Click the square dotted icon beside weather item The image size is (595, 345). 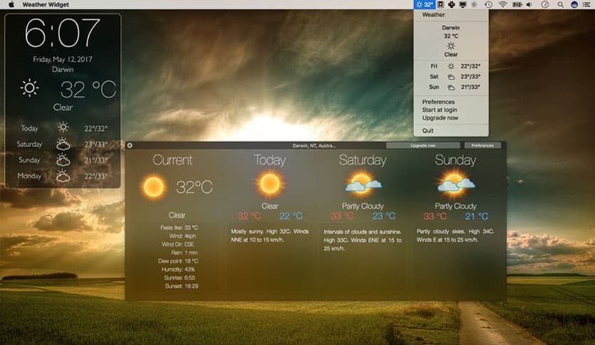[x=441, y=4]
